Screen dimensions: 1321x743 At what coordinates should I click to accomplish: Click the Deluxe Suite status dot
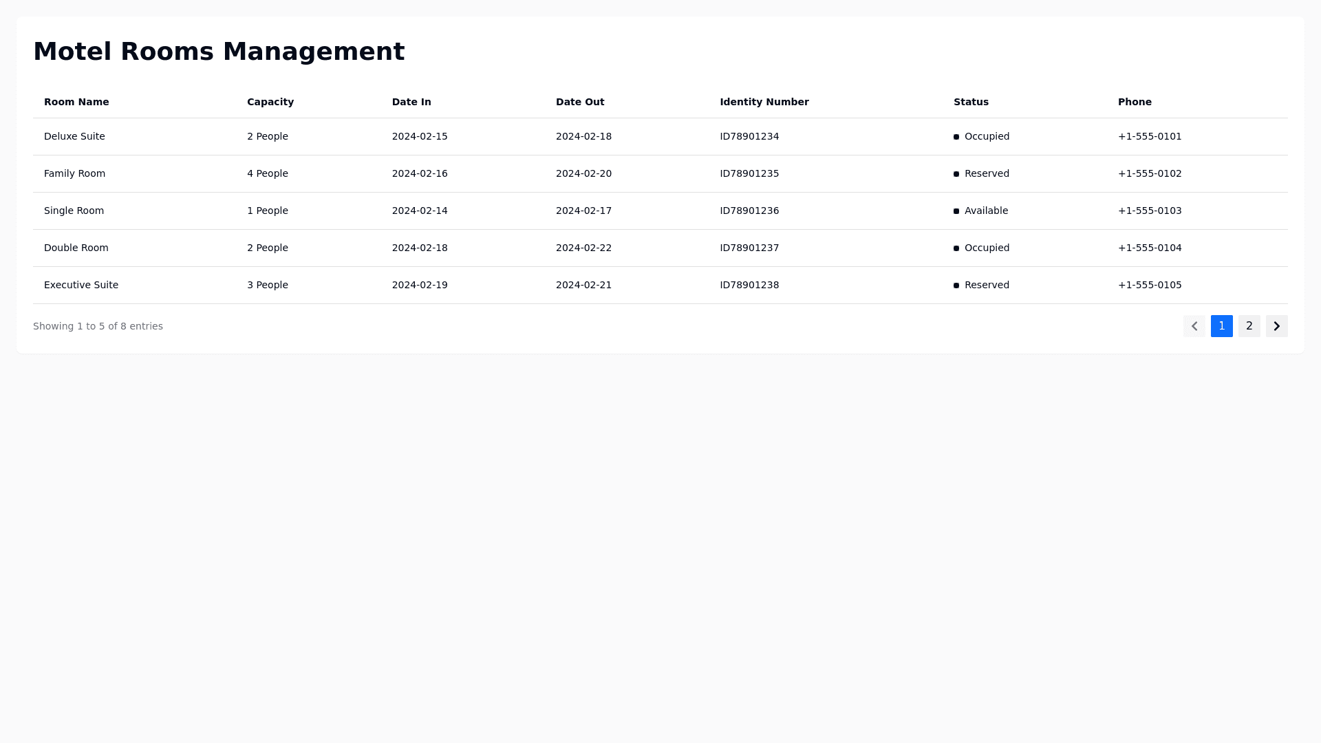click(956, 137)
